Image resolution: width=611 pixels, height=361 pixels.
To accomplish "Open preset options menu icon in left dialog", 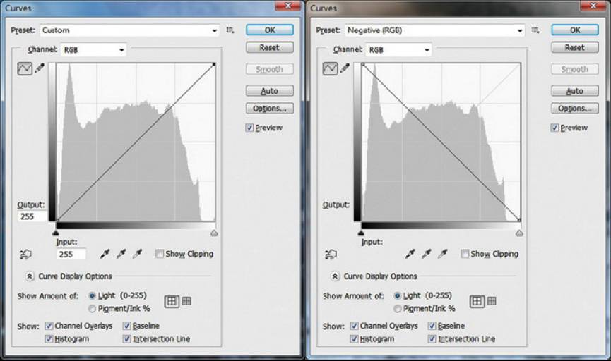I will click(x=230, y=30).
